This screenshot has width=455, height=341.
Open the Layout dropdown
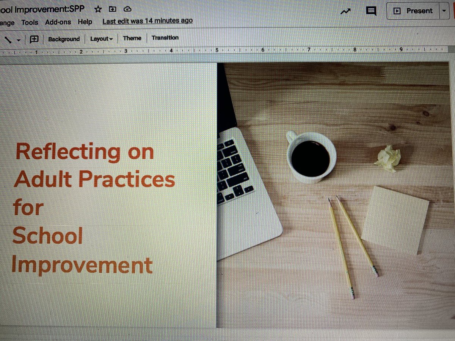click(x=100, y=39)
